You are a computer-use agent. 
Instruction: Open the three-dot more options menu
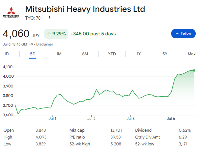point(50,18)
